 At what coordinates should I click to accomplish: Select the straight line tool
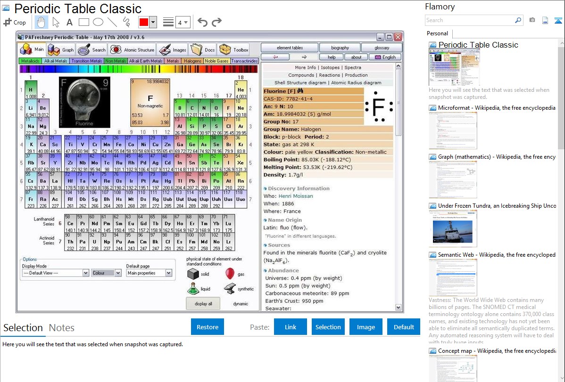pyautogui.click(x=112, y=22)
